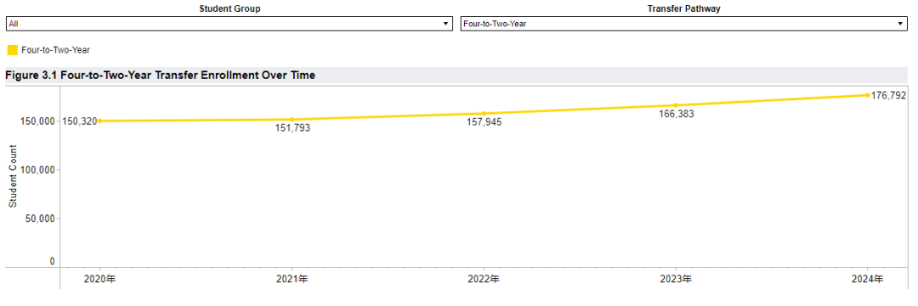The width and height of the screenshot is (918, 306).
Task: Click the 166,383 data label
Action: tap(677, 115)
